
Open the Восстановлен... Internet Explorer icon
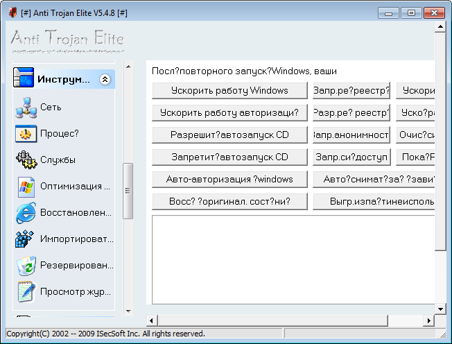26,213
